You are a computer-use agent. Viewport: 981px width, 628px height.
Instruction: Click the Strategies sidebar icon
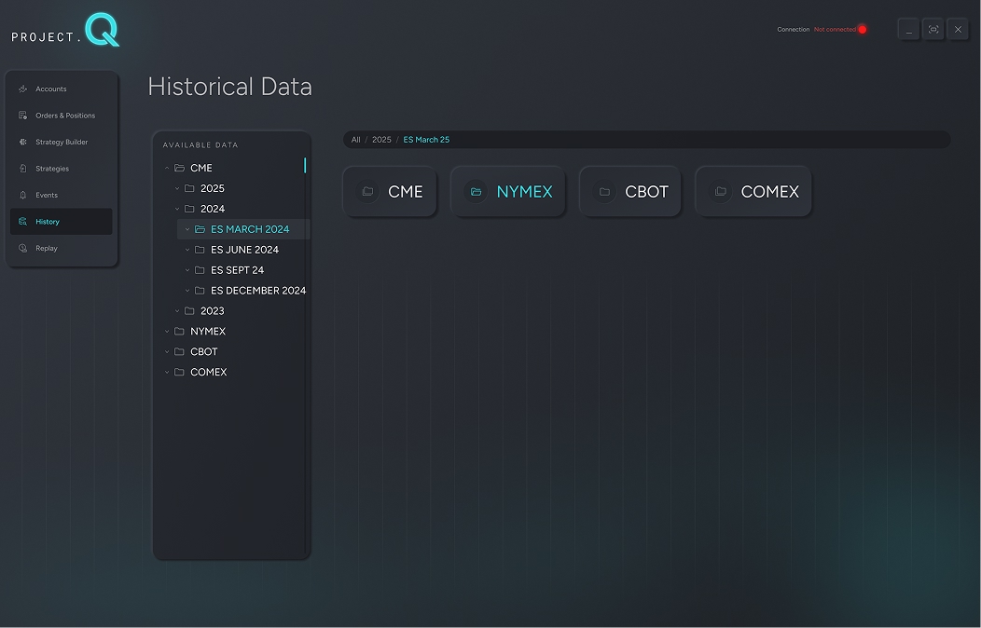tap(23, 169)
